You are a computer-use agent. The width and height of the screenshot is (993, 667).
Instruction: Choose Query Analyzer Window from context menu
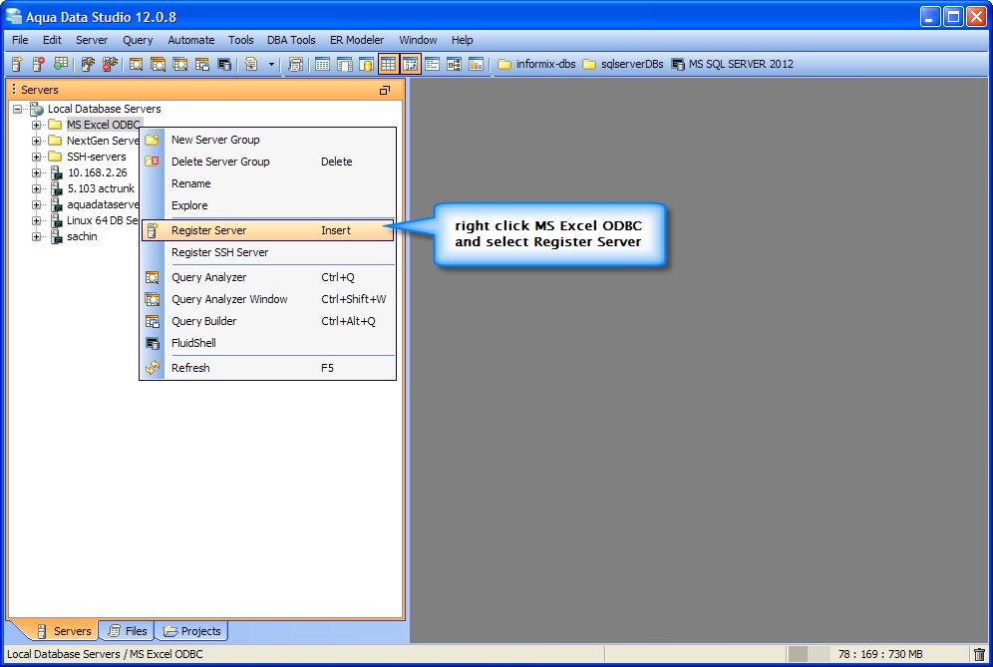[268, 300]
